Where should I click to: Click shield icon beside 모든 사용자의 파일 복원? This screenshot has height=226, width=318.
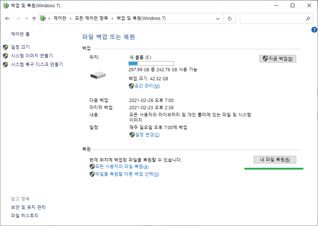coord(92,167)
